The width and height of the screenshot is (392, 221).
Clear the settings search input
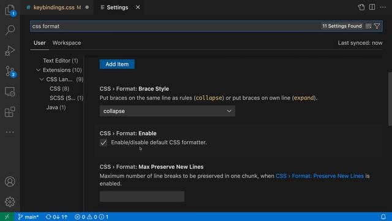(368, 26)
